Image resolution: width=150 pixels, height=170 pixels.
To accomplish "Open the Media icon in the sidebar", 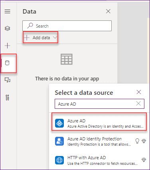I will coord(8,80).
